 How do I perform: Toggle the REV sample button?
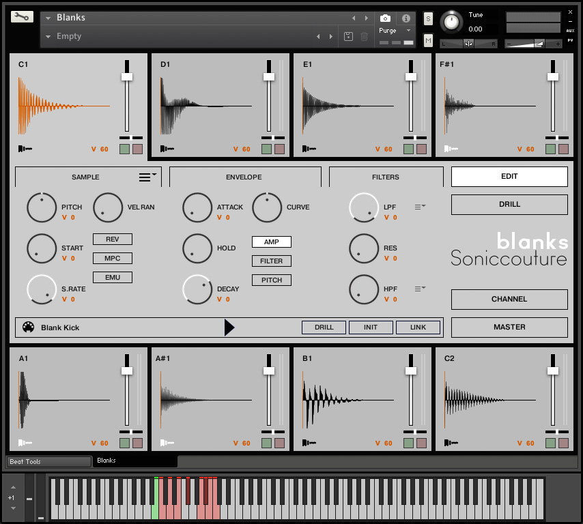tap(113, 239)
